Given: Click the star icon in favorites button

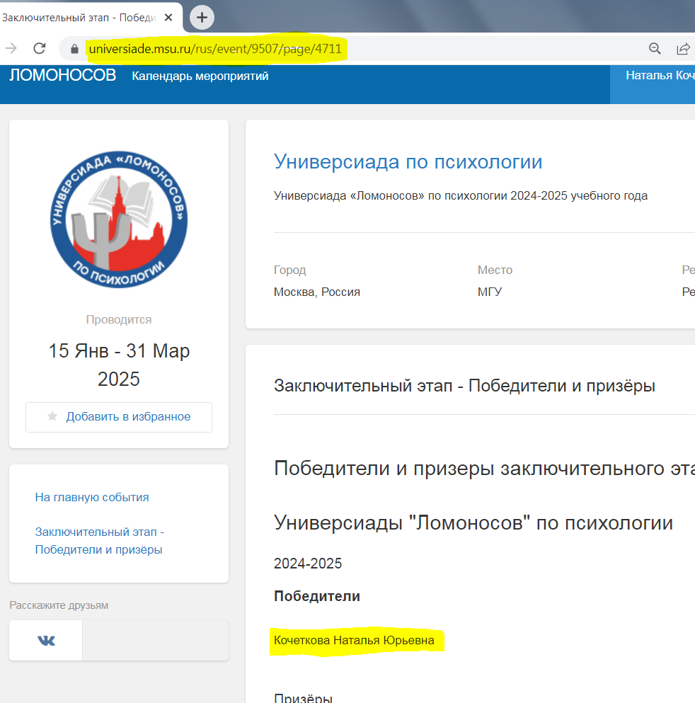Looking at the screenshot, I should point(52,416).
